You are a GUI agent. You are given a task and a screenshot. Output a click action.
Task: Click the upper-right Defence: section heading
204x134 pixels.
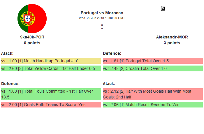click(112, 53)
